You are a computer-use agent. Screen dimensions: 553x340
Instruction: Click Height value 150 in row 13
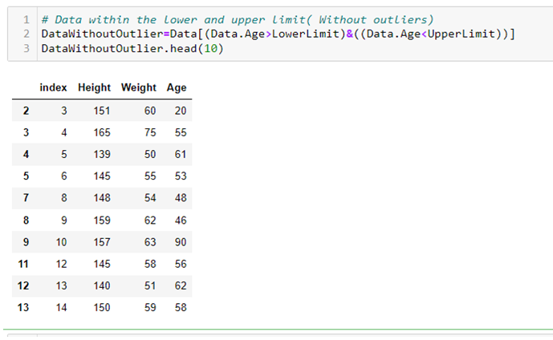pos(102,308)
